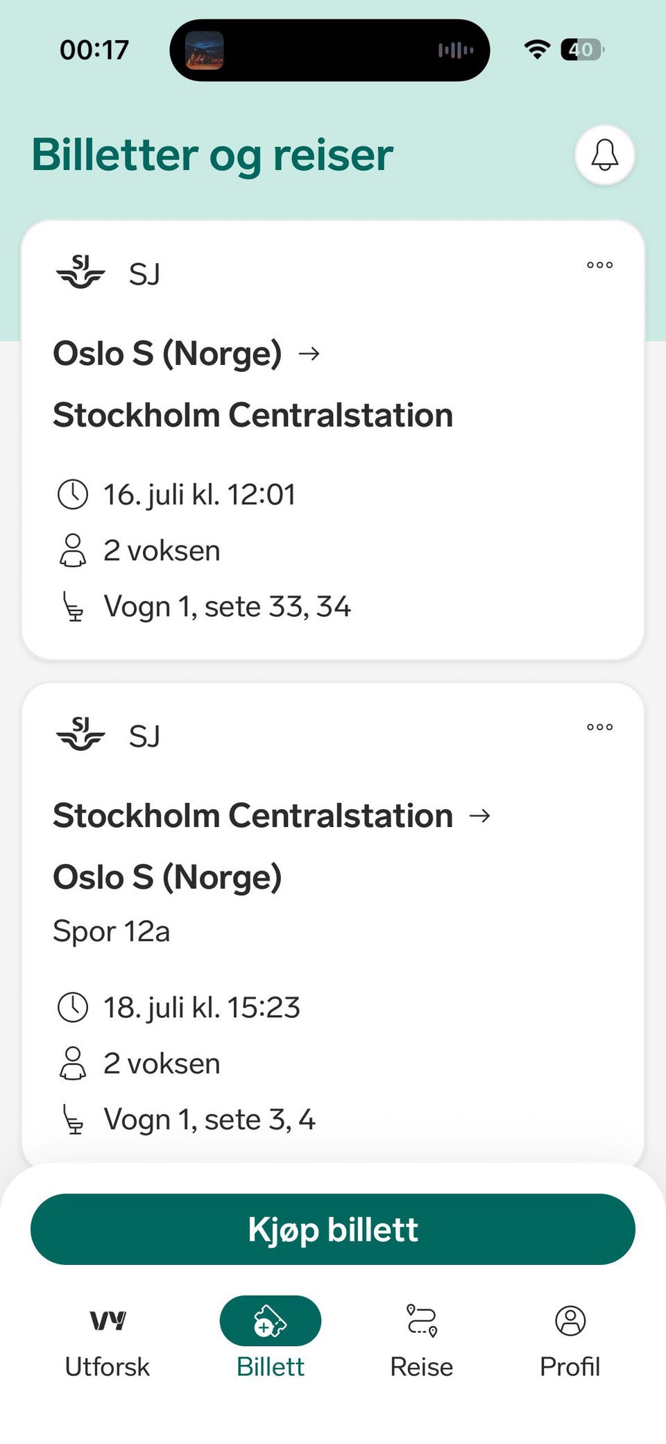
Task: Tap the audio waveform indicator in Dynamic Island
Action: [456, 50]
